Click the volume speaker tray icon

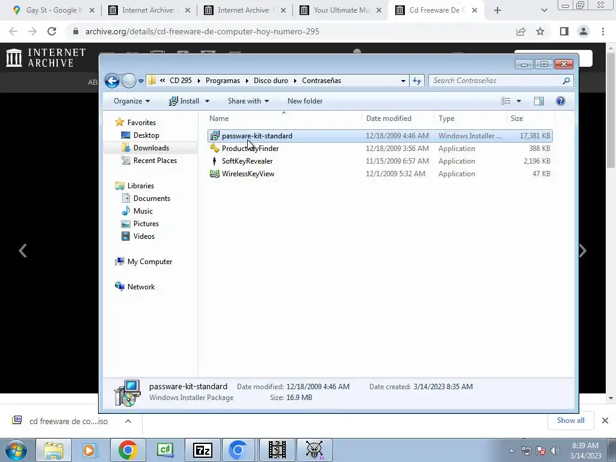[x=555, y=451]
